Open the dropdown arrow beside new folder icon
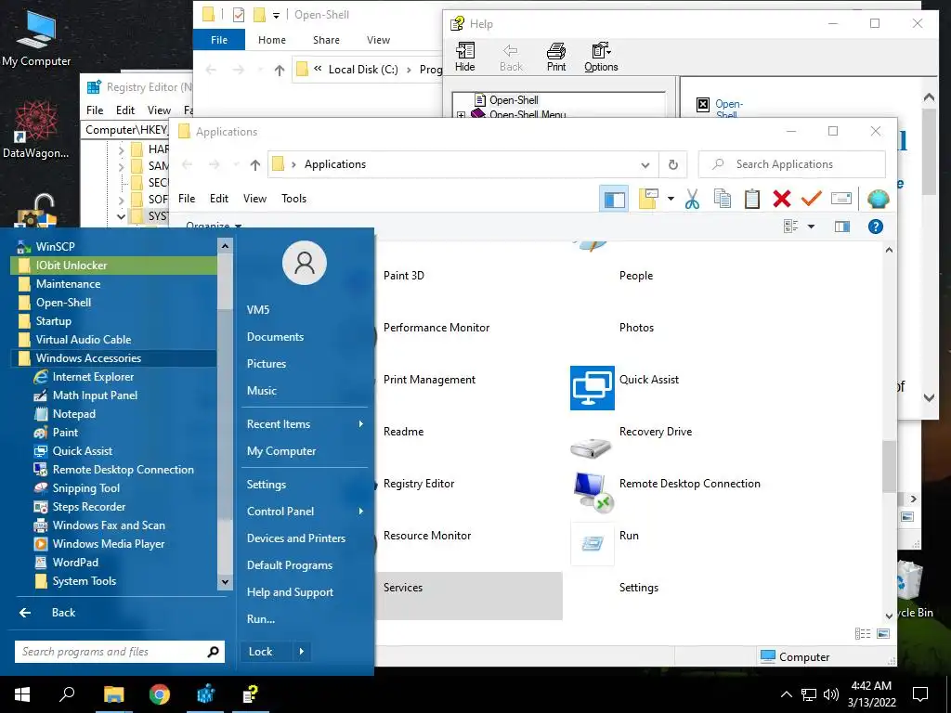Screen dimensions: 951x713 click(x=671, y=199)
